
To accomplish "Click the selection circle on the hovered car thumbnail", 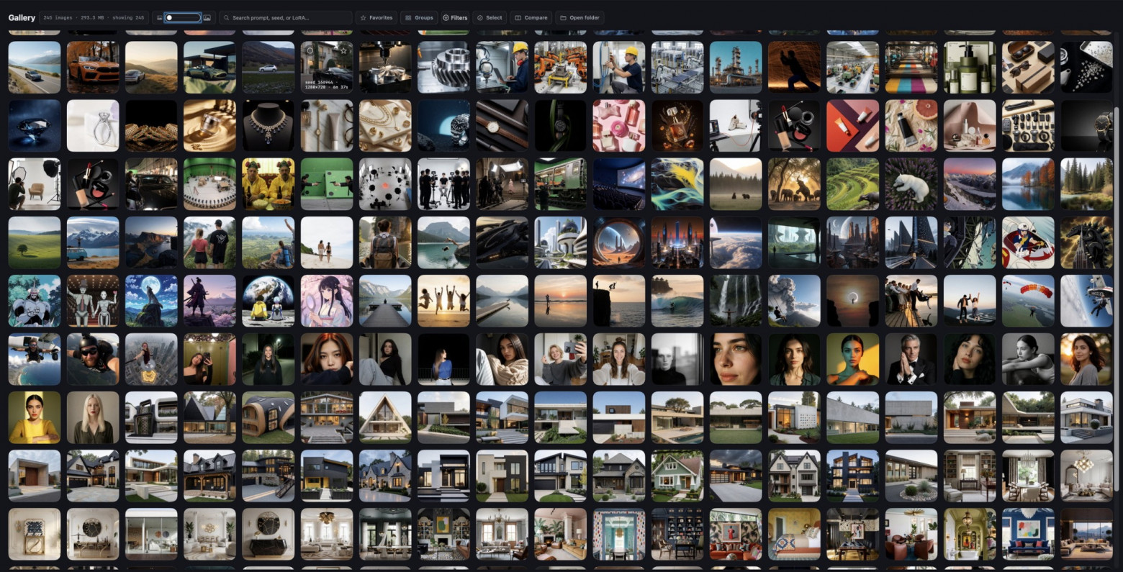I will (x=309, y=50).
